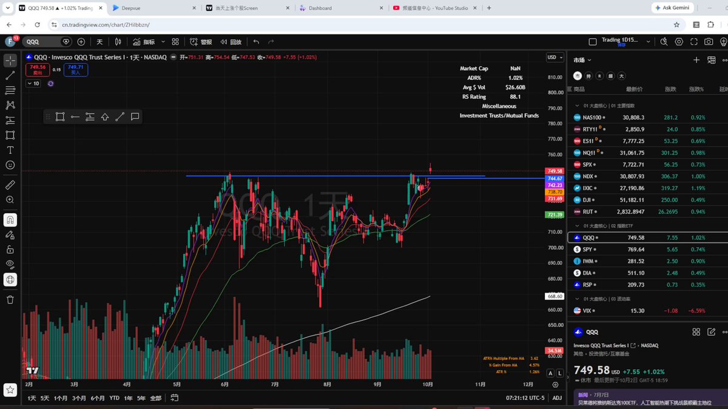
Task: Open the Fibonacci retracement tool group
Action: pos(10,90)
